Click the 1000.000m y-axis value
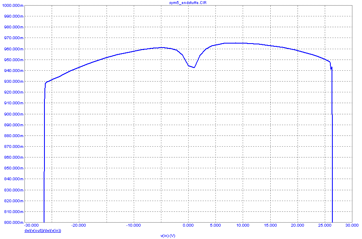 click(13, 6)
